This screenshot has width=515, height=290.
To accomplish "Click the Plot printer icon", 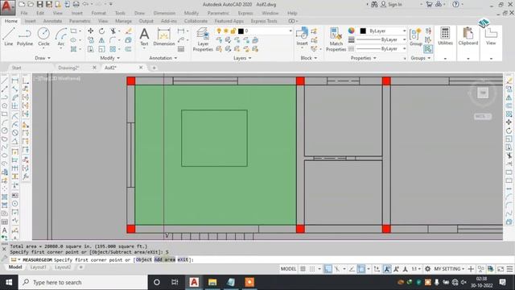I will click(76, 4).
